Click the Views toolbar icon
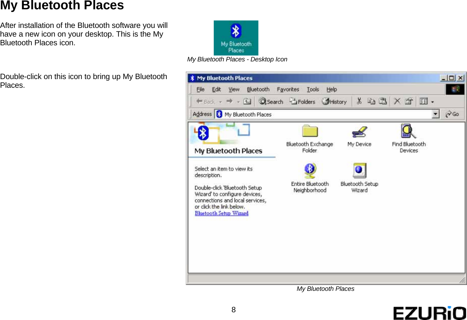Screen dimensions: 467x320 click(x=424, y=101)
